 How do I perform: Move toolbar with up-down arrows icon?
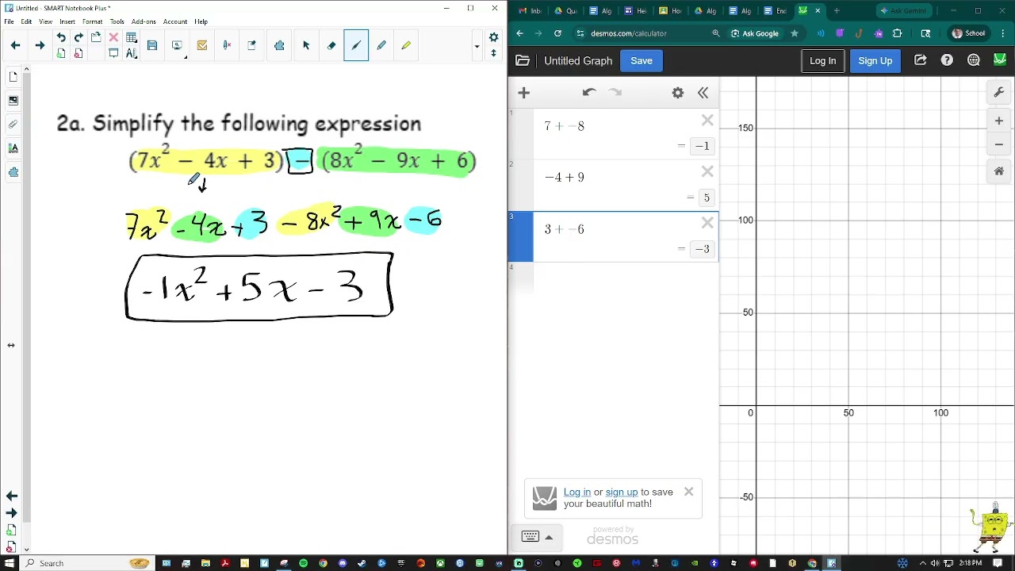493,53
